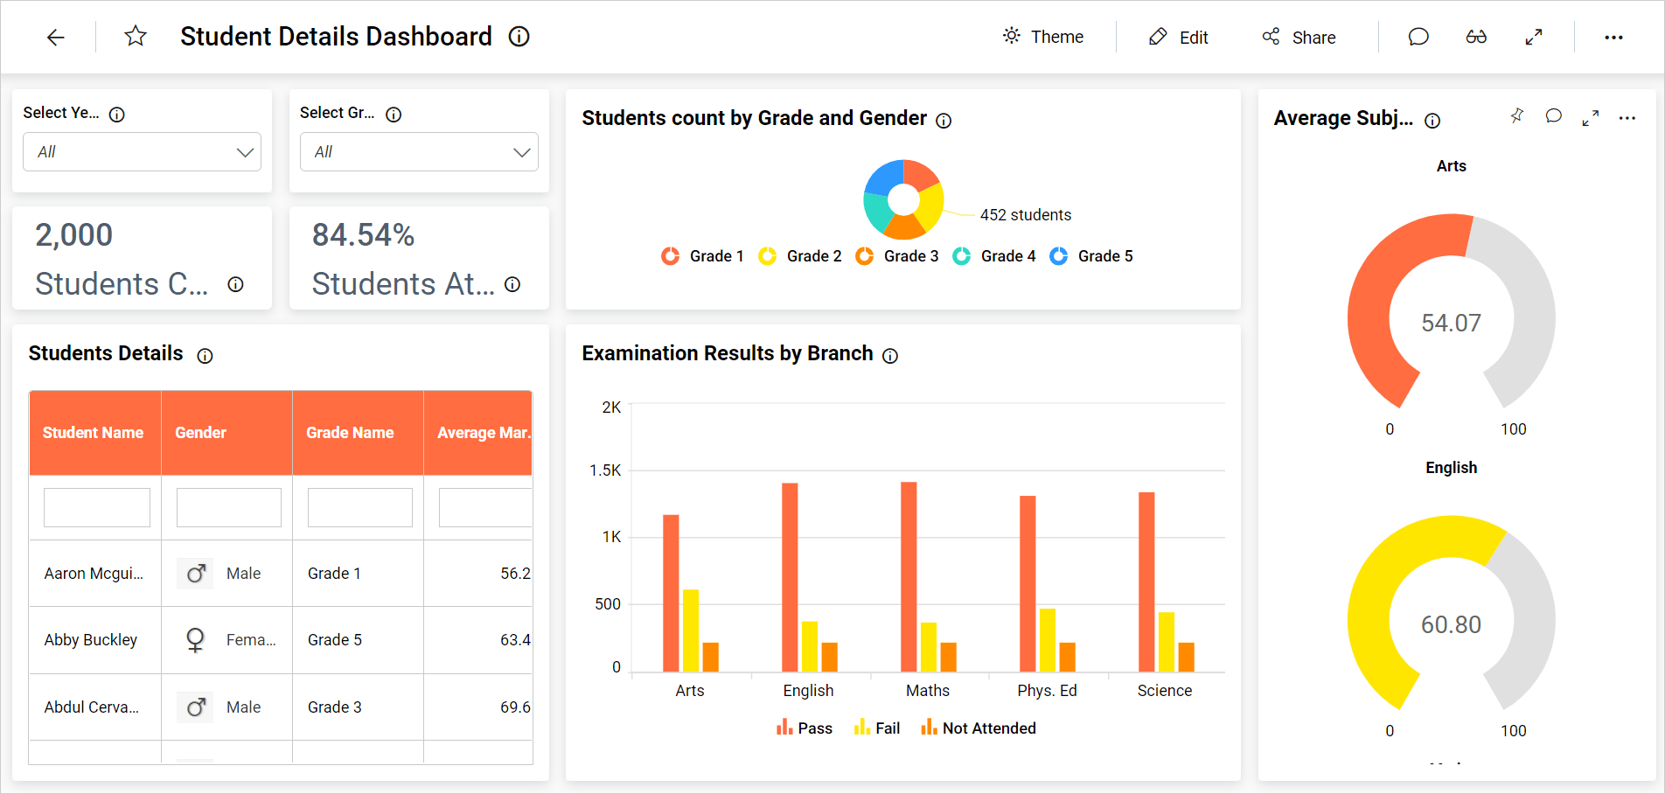The width and height of the screenshot is (1665, 794).
Task: Expand the Select Year dropdown
Action: click(x=142, y=152)
